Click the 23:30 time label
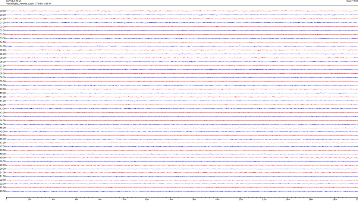The height and width of the screenshot is (201, 358). pyautogui.click(x=3, y=191)
